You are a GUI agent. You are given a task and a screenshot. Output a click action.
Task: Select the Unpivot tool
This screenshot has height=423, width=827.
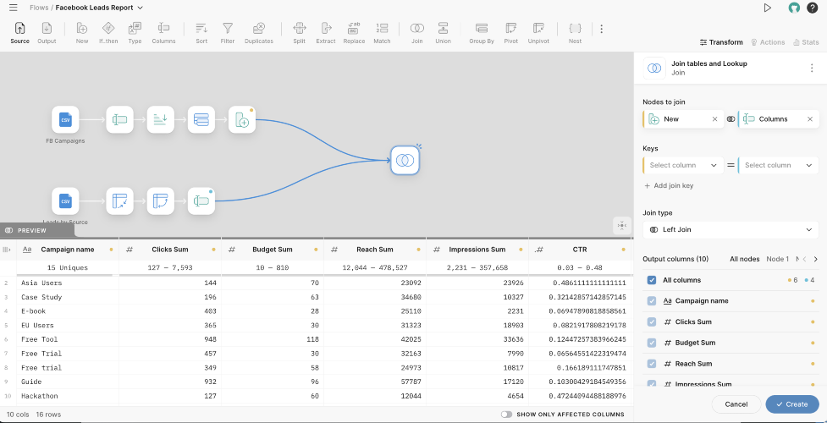(538, 33)
